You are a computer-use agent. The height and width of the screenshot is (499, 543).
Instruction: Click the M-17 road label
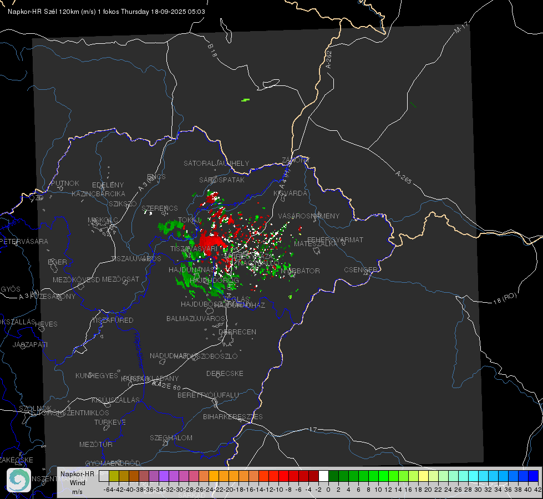click(461, 28)
